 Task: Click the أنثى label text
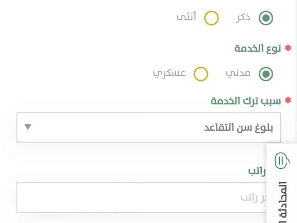click(186, 16)
